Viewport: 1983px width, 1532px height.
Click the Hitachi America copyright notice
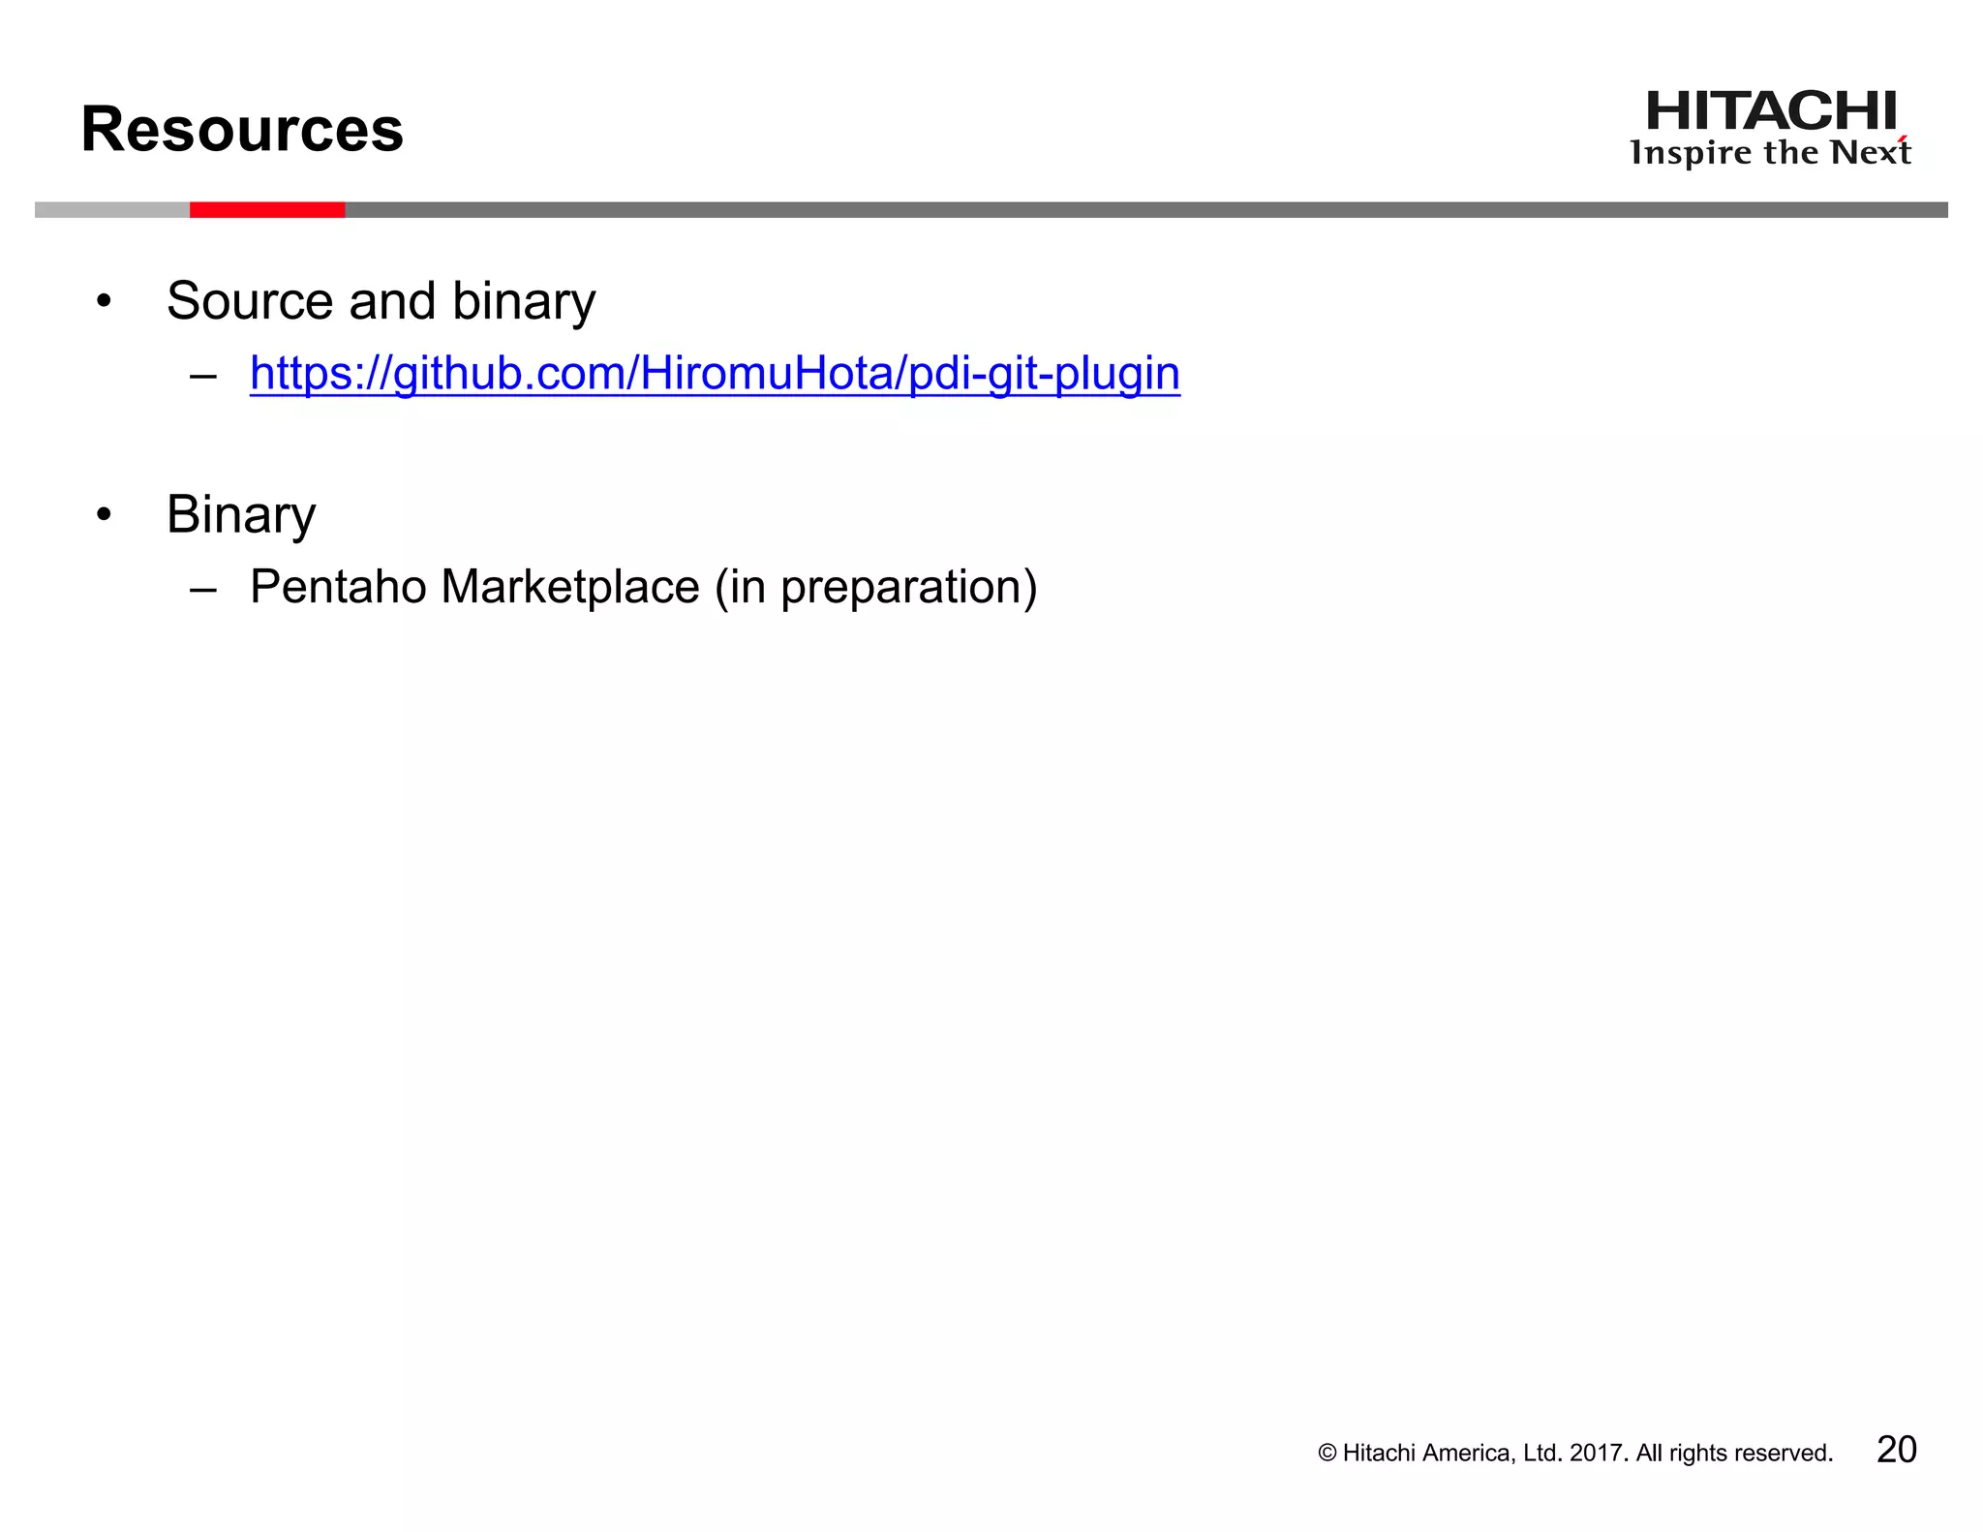[x=1575, y=1453]
